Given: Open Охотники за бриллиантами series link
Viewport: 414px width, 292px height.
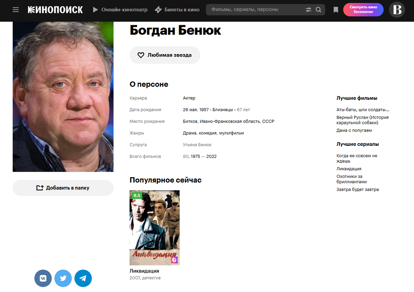Looking at the screenshot, I should 352,179.
